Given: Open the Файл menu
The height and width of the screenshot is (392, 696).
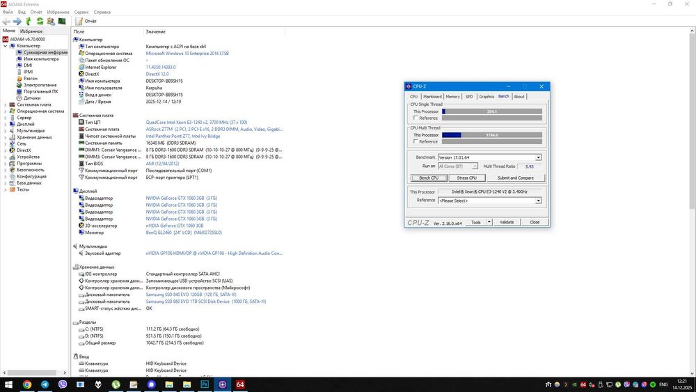Looking at the screenshot, I should point(8,12).
